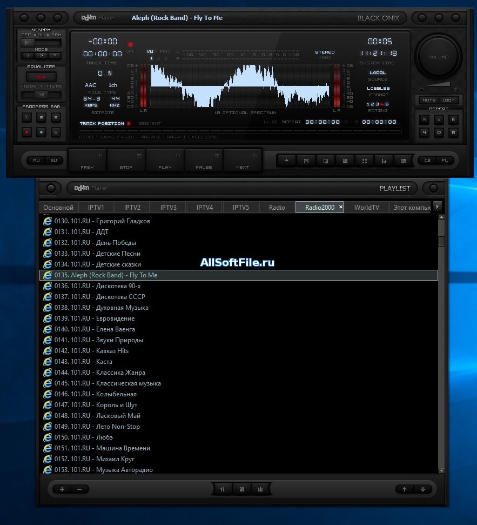Viewport: 477px width, 525px height.
Task: Click the move-up arrow in playlist footer
Action: click(404, 489)
